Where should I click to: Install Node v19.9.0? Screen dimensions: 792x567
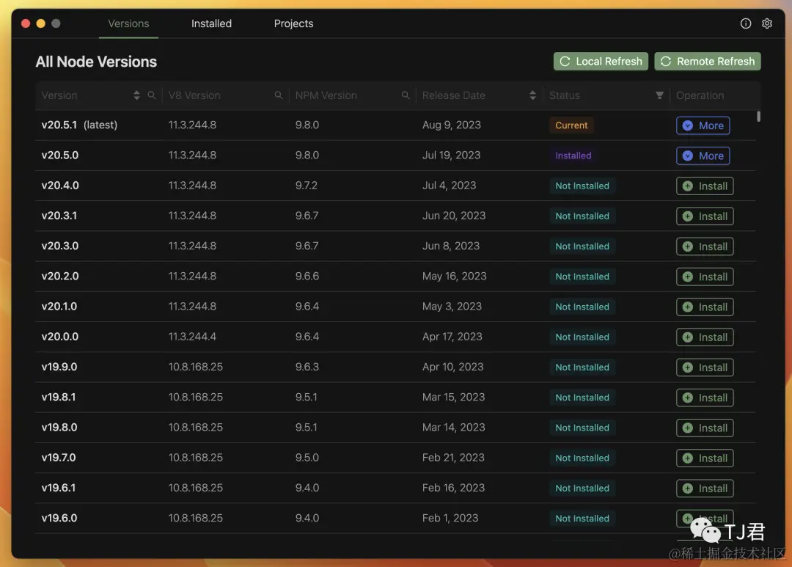(x=705, y=367)
